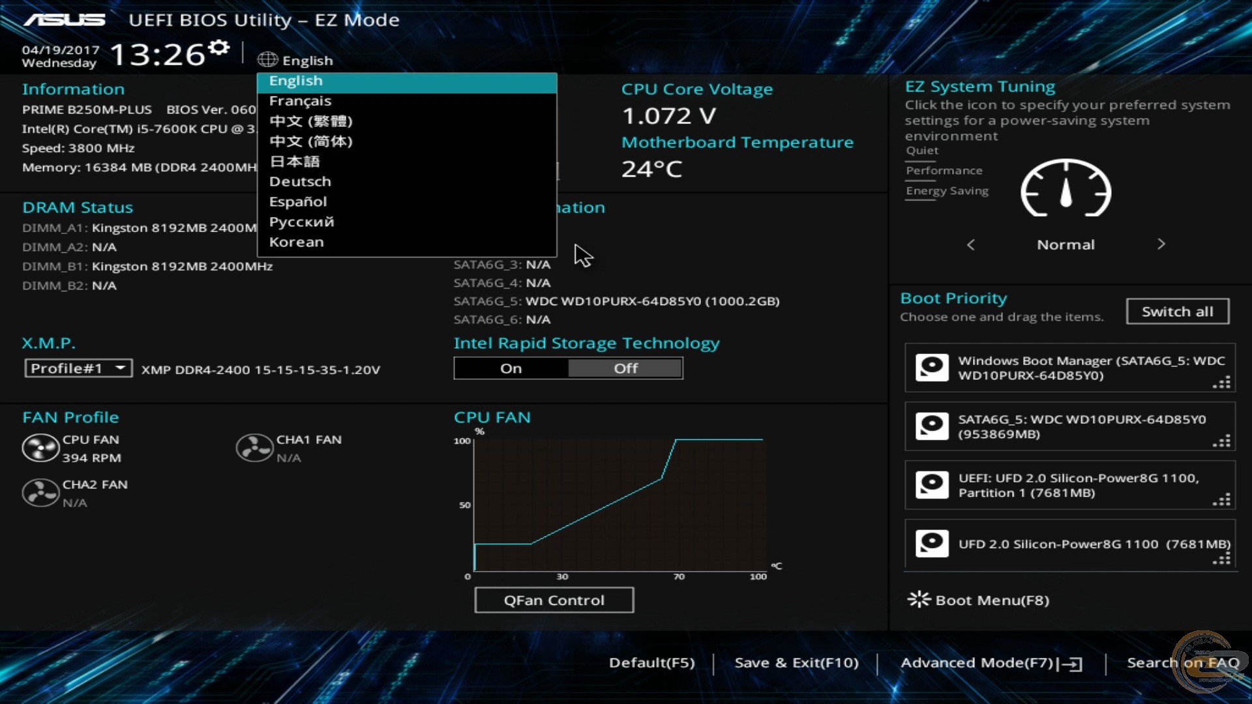Click Speed: 3800 MHz text
This screenshot has width=1252, height=704.
pos(78,148)
